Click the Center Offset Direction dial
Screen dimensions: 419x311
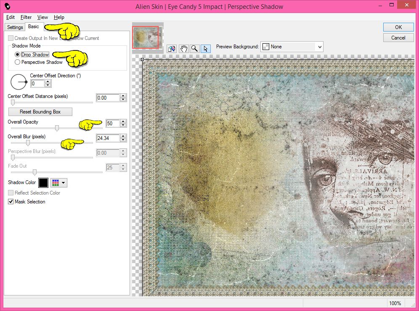[19, 82]
